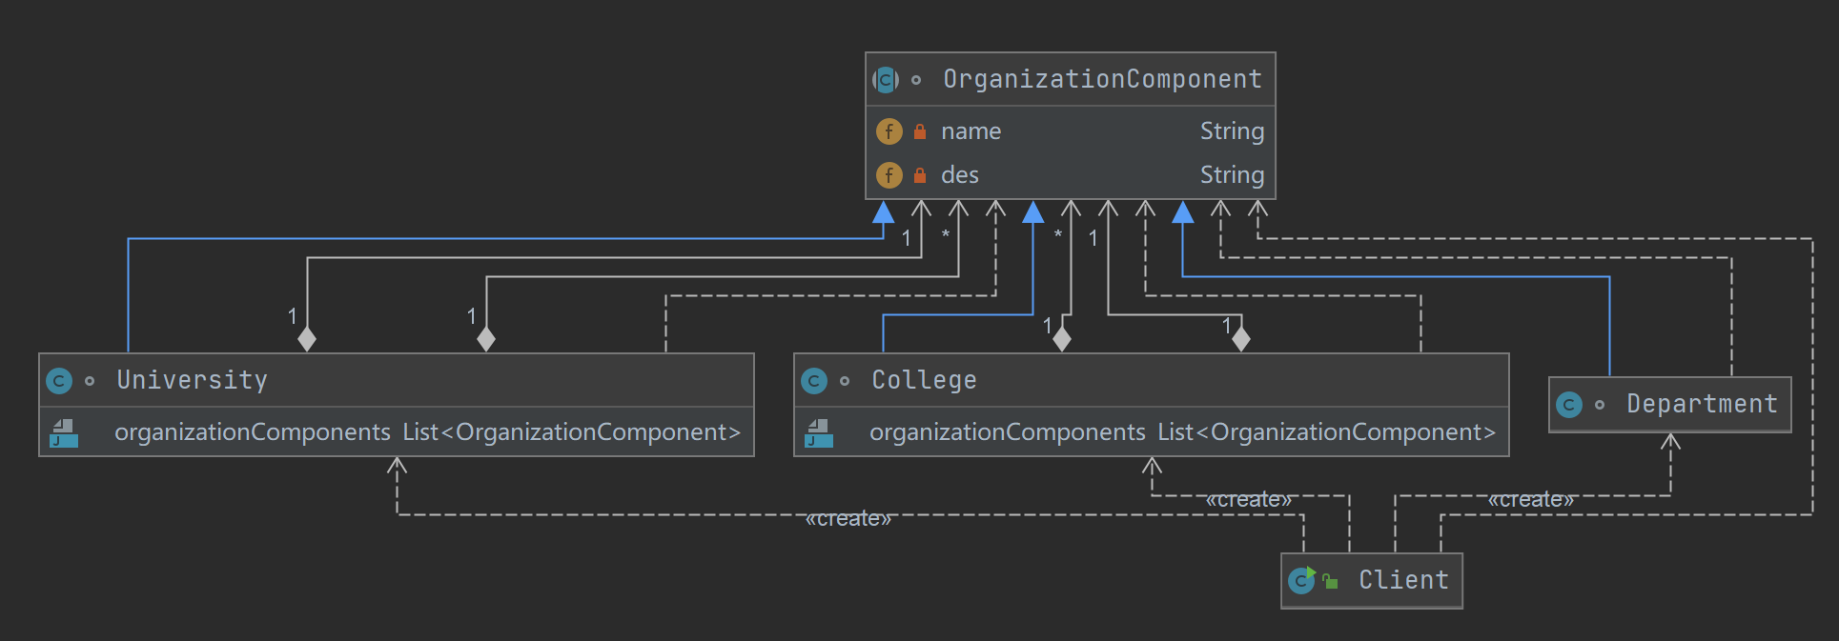Select the OrganizationComponent class title
This screenshot has height=641, width=1839.
(1102, 79)
